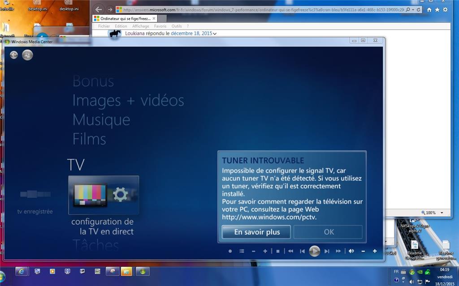Image resolution: width=459 pixels, height=286 pixels.
Task: Open the Fichier menu in Internet Explorer
Action: (x=104, y=26)
